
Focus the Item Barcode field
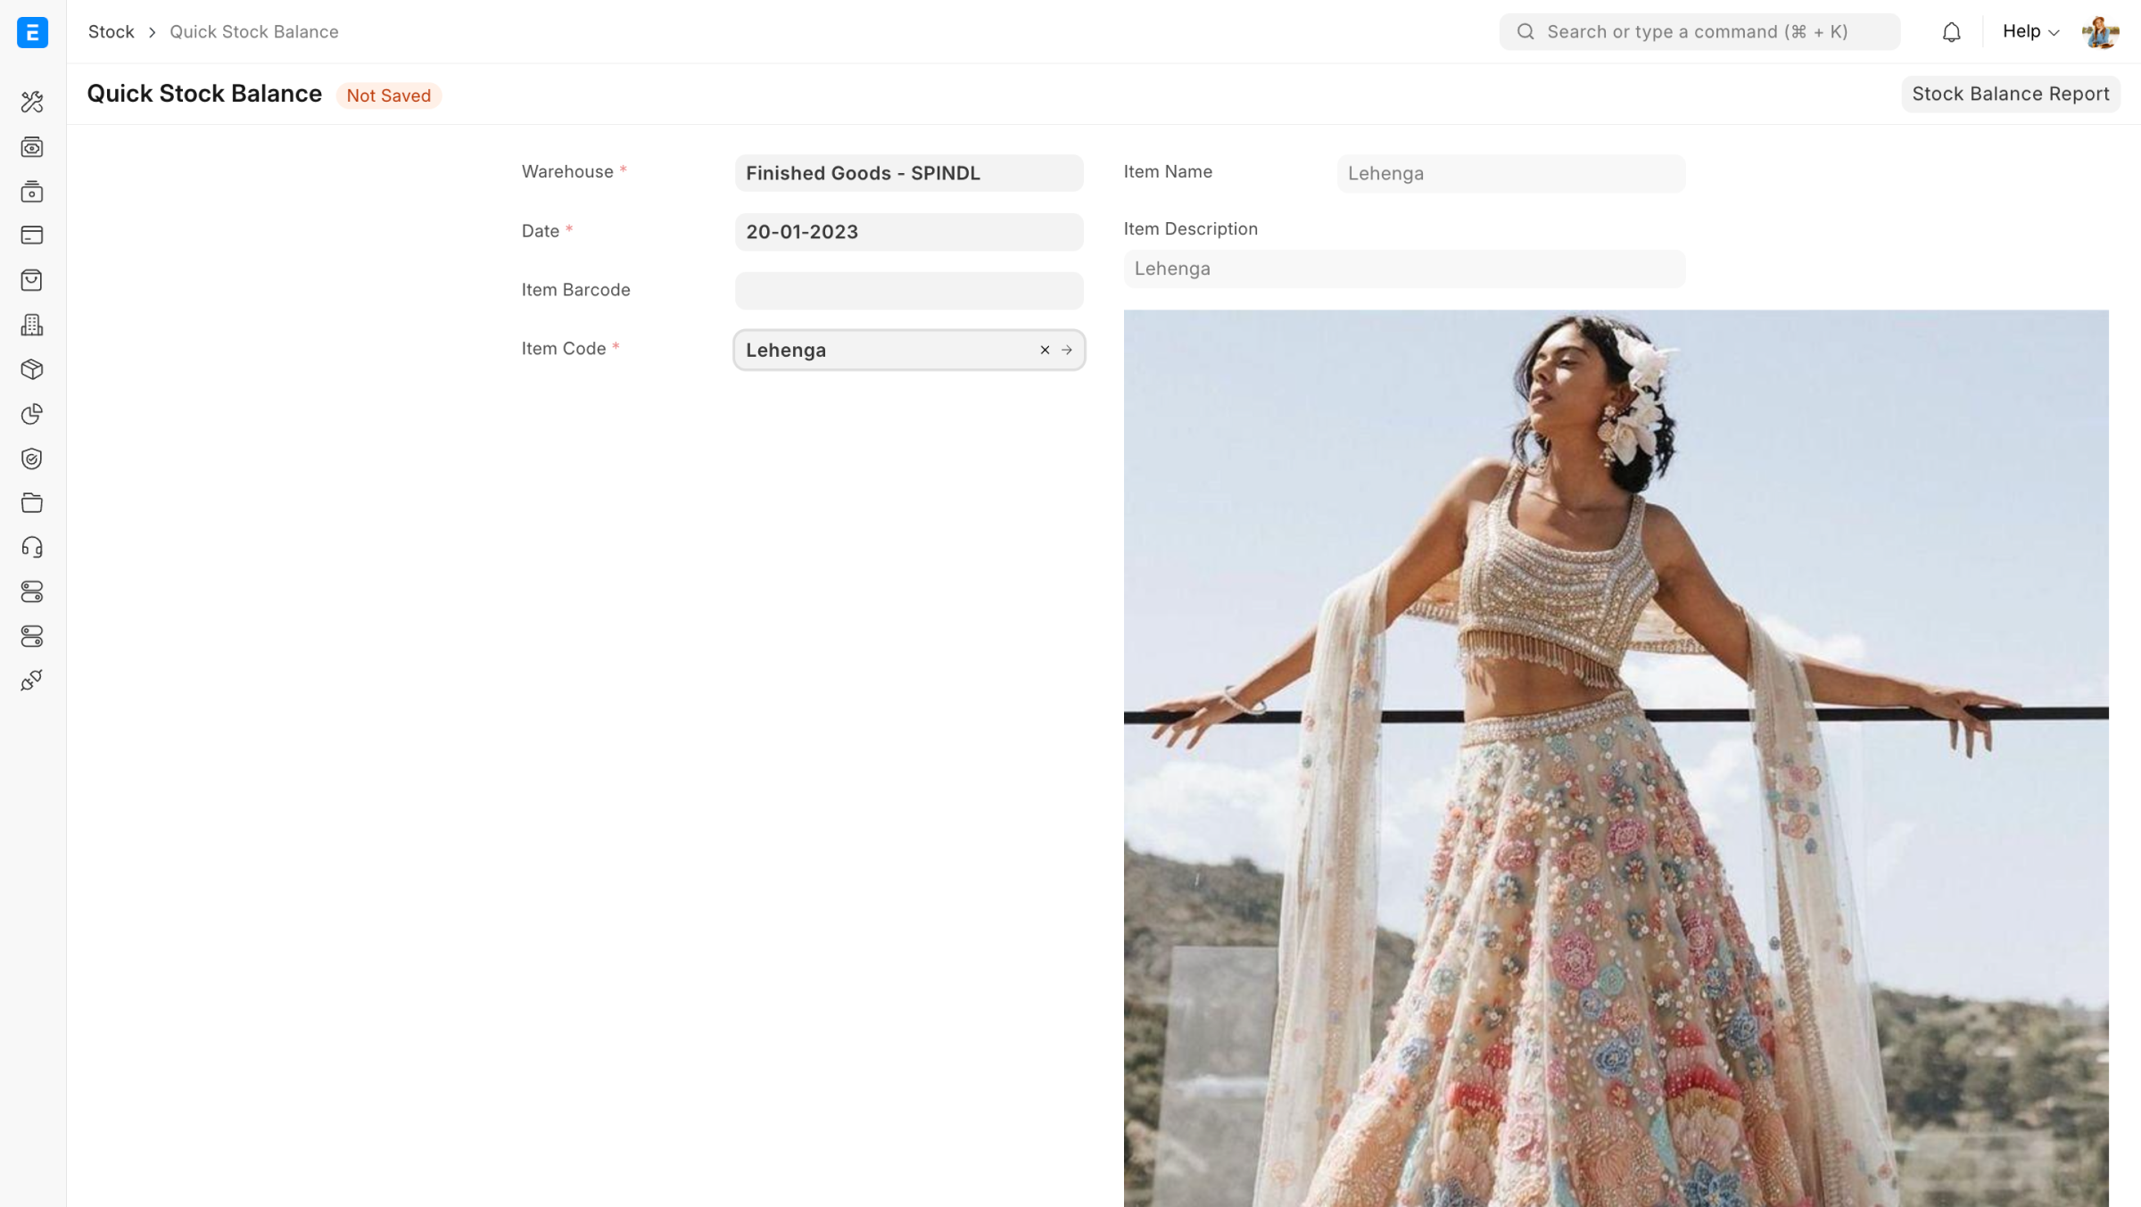coord(908,291)
